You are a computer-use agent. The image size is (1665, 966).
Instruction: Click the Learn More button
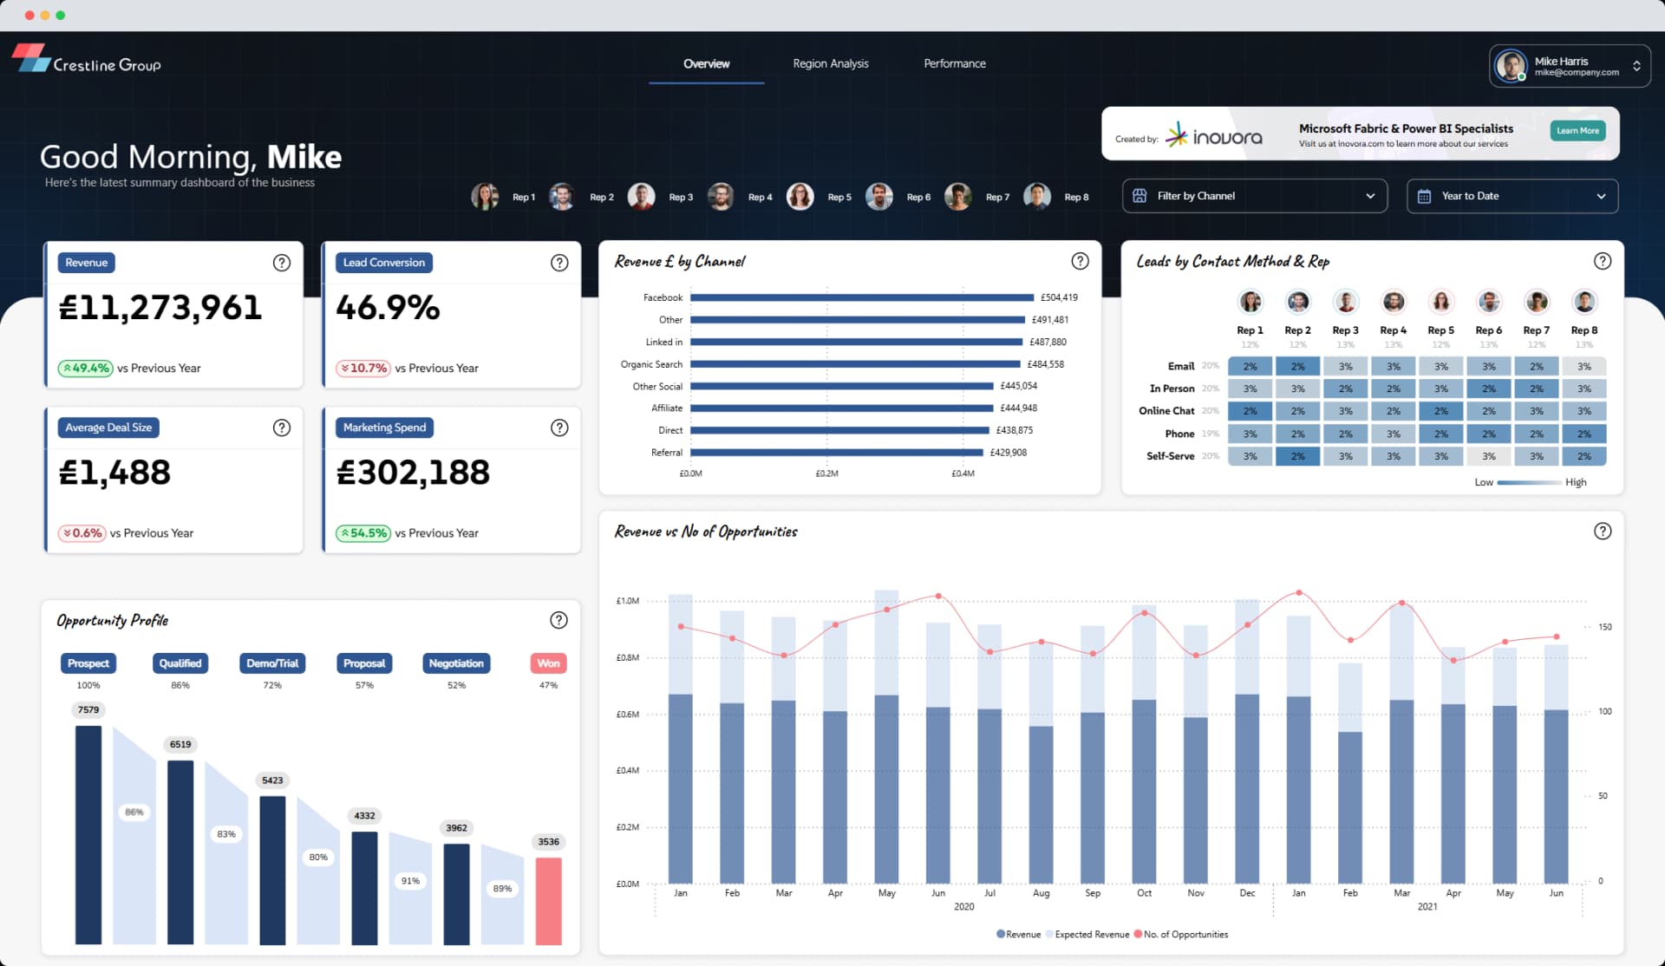tap(1577, 130)
